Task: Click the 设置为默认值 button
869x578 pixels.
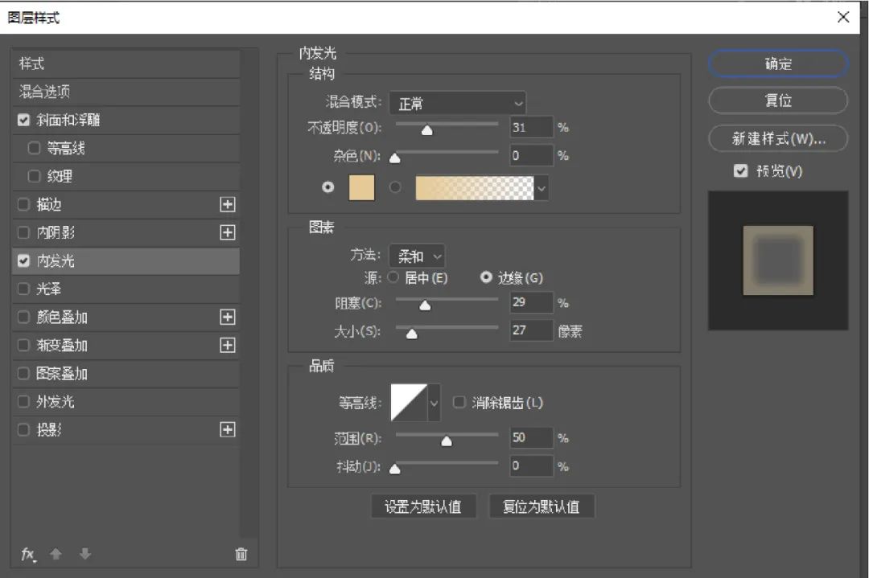Action: (x=423, y=507)
